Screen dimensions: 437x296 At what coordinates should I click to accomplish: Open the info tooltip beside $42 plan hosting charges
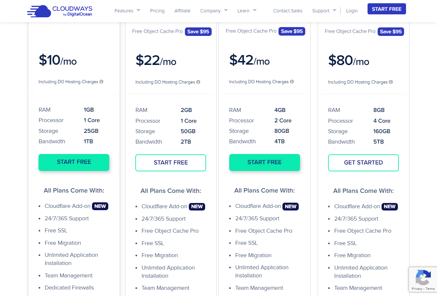[292, 82]
